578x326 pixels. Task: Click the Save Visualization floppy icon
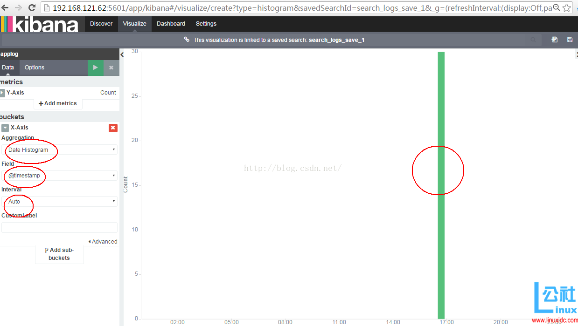[570, 40]
